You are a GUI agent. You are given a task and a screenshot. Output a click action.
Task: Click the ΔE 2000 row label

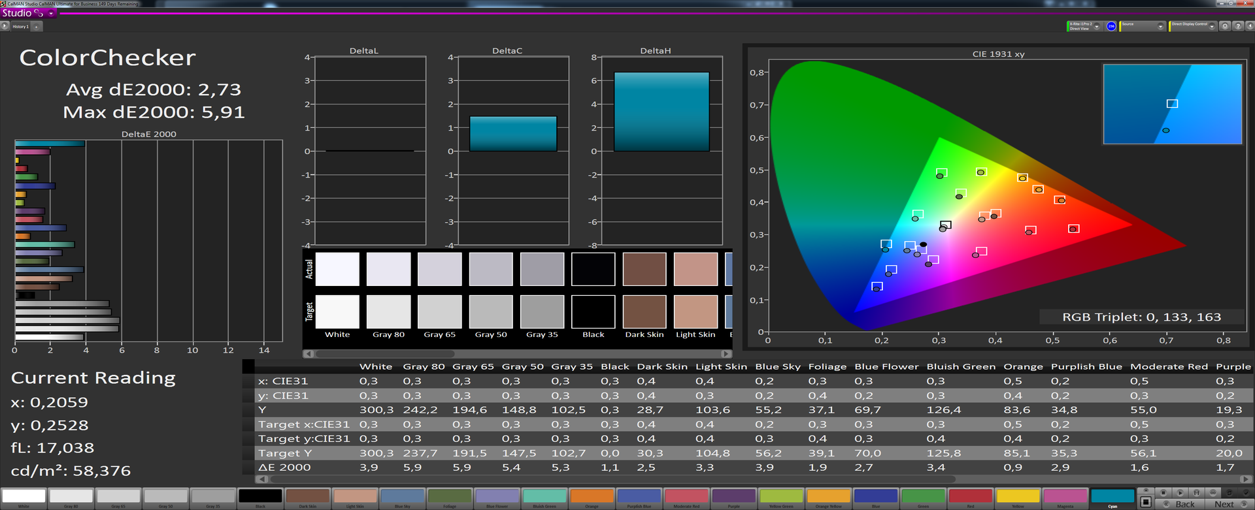tap(284, 467)
